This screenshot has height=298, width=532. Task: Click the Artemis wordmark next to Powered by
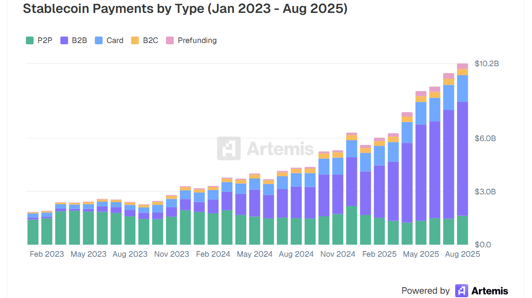click(490, 291)
